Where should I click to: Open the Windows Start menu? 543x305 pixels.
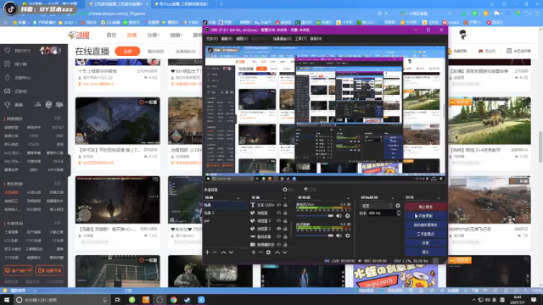click(6, 300)
